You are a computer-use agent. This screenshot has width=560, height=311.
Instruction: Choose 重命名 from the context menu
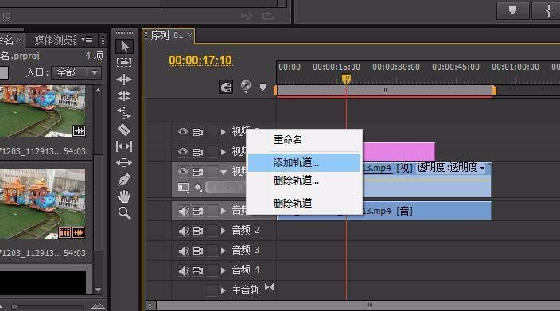[x=305, y=140]
